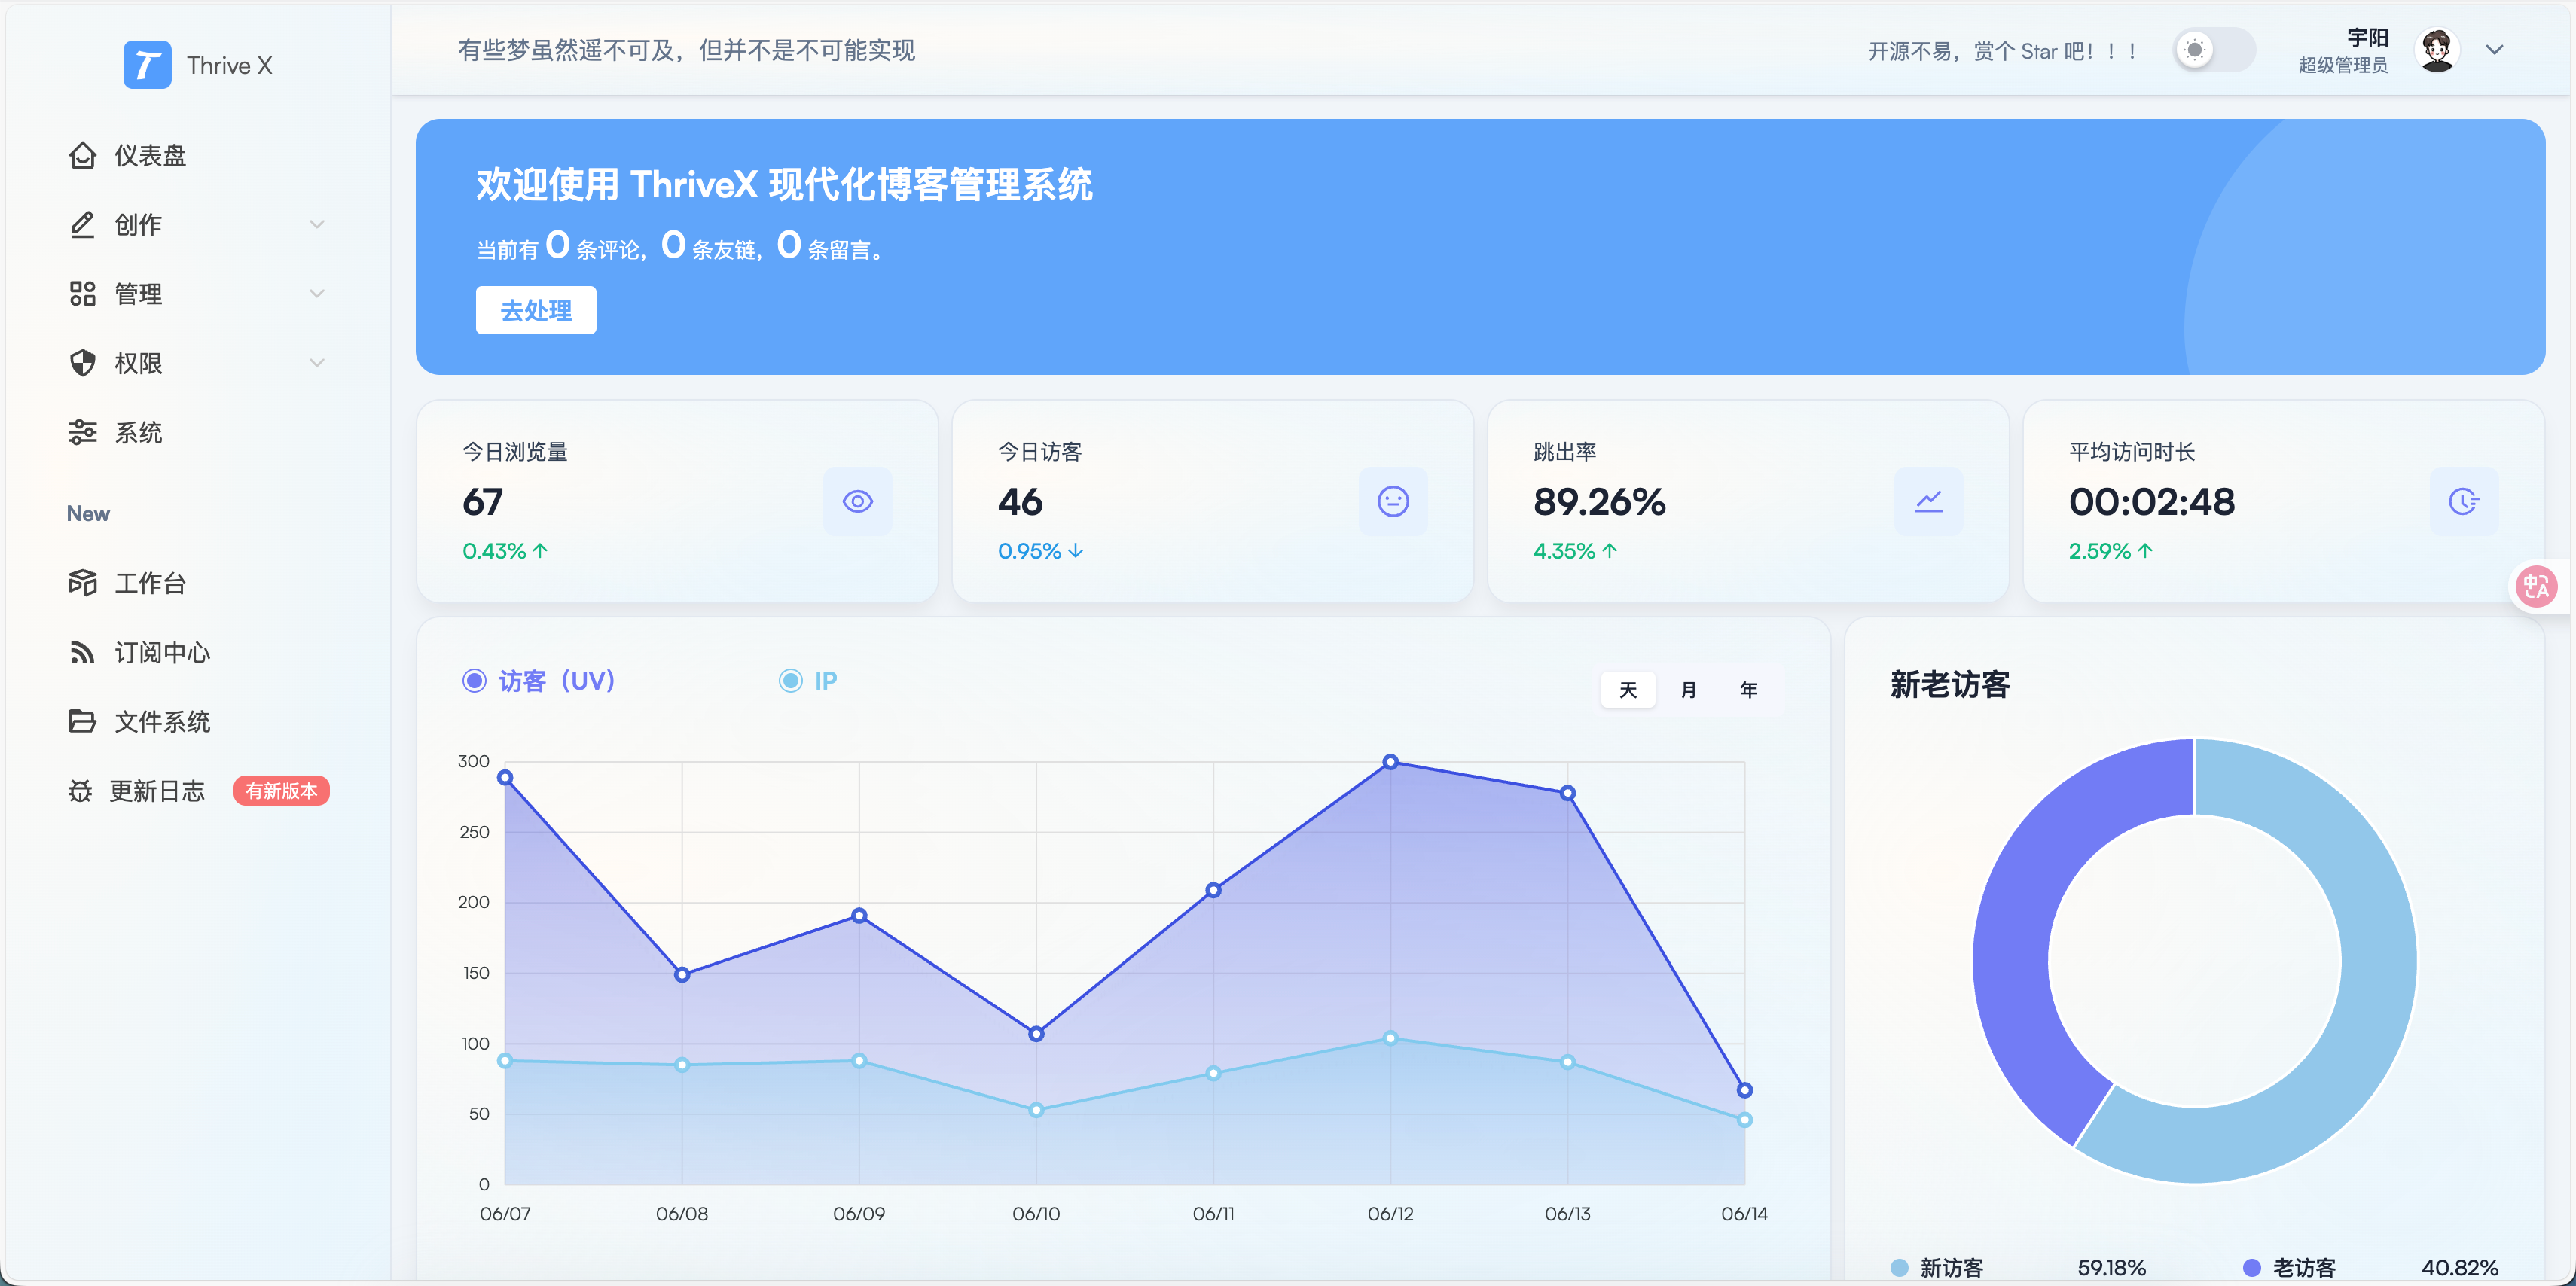Click the 开源不易 Star link text
2576x1286 pixels.
(x=2003, y=51)
